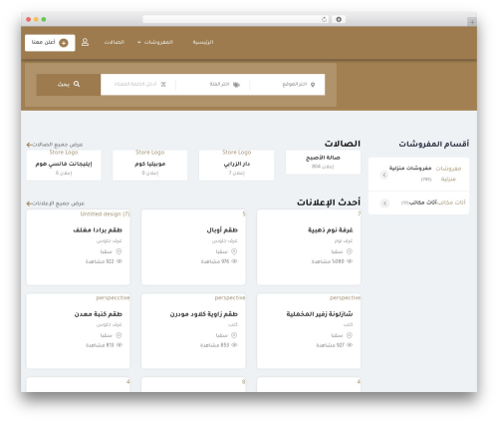Open موبيليا كوم store card

click(150, 165)
